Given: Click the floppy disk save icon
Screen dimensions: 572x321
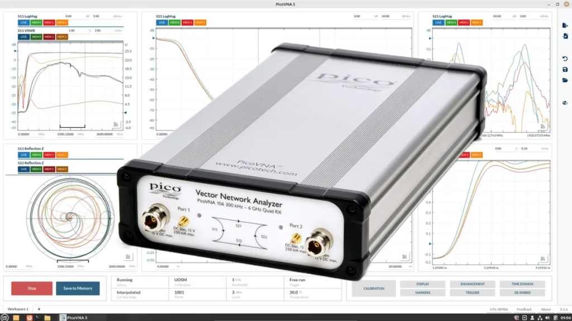Looking at the screenshot, I should (565, 69).
